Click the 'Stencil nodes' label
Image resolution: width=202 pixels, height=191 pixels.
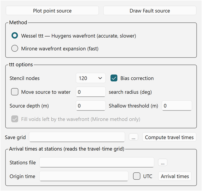coord(24,78)
